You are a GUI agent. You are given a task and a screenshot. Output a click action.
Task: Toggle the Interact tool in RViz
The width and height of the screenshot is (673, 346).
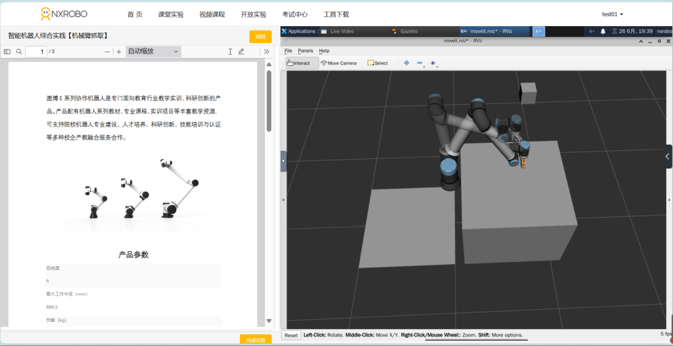point(298,63)
